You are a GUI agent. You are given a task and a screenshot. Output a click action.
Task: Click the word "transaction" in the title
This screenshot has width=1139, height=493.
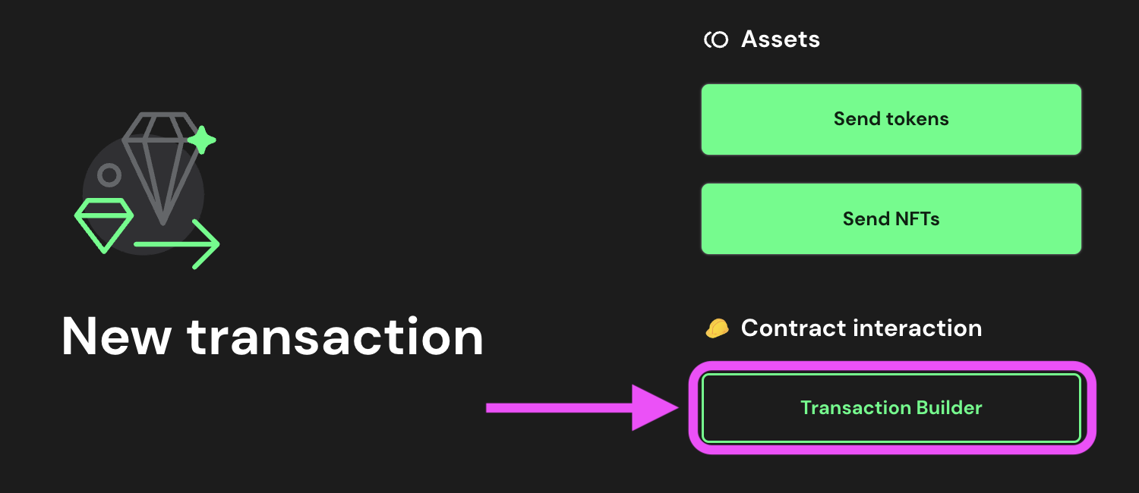click(335, 337)
